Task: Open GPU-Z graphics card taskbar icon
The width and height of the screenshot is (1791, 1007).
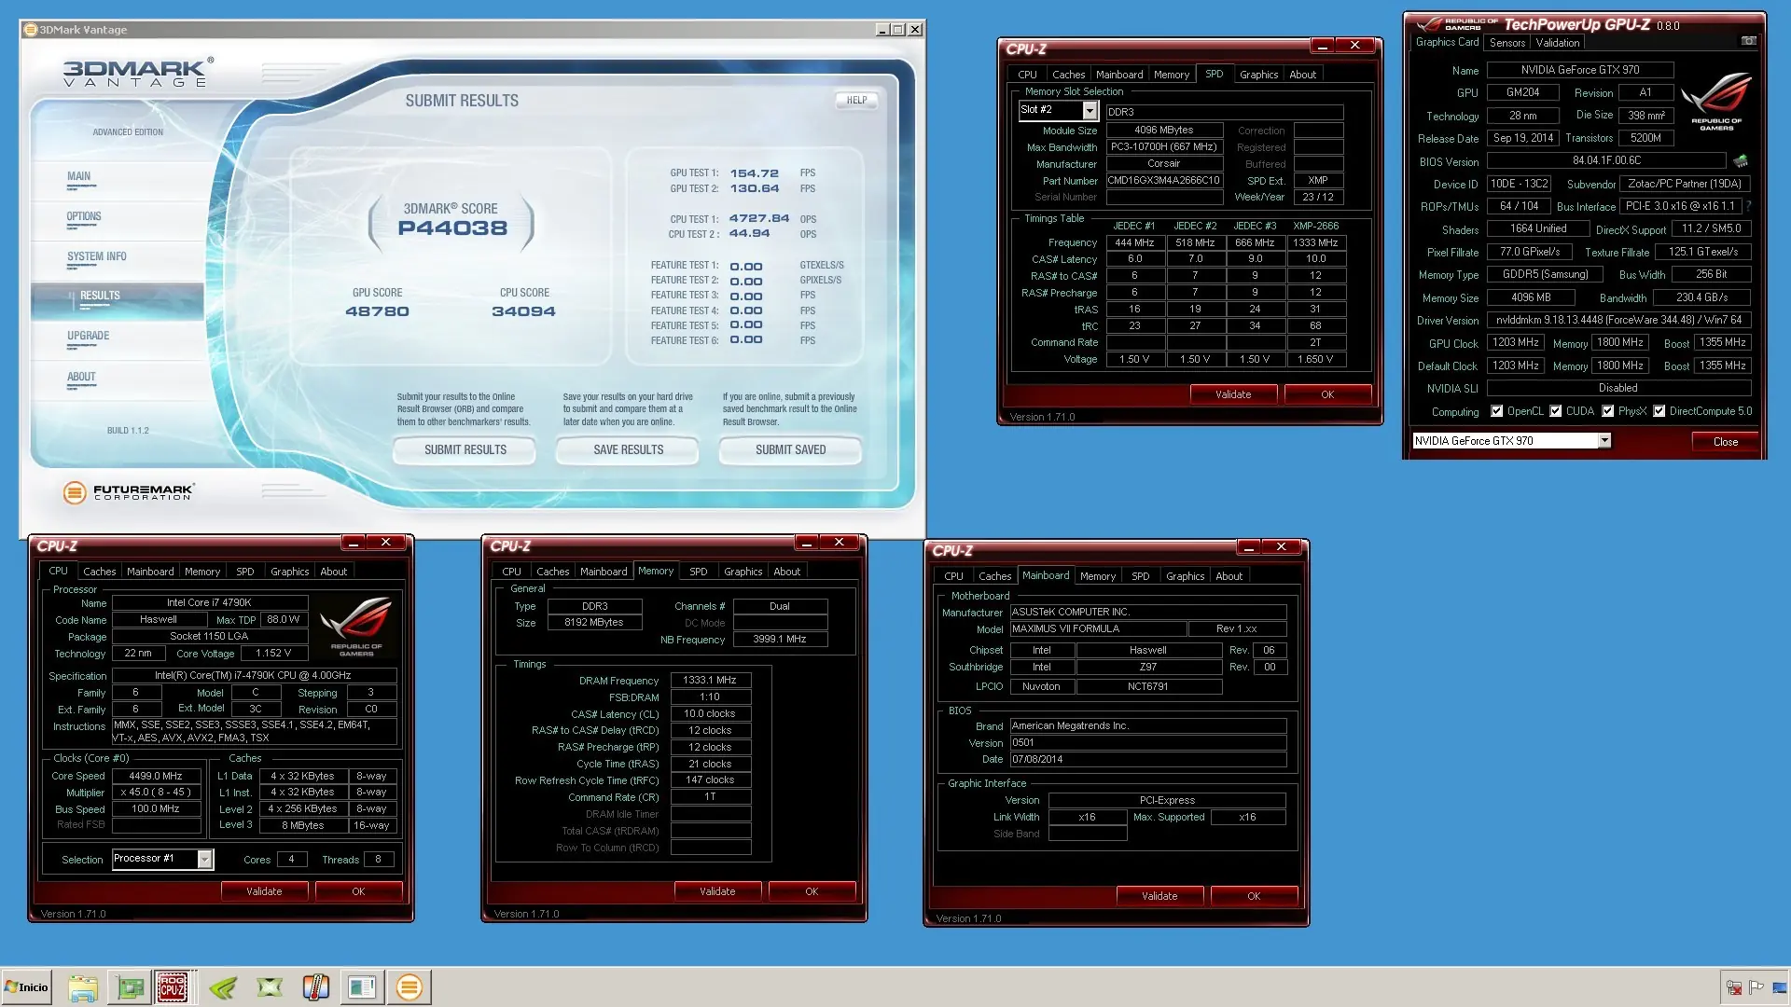Action: [130, 987]
